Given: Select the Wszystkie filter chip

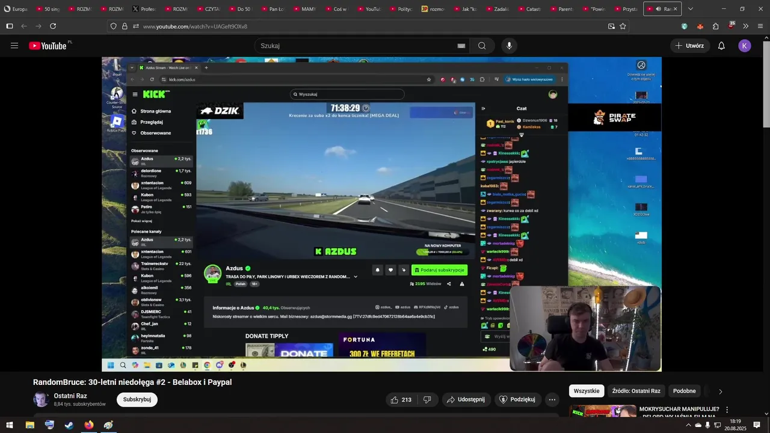Looking at the screenshot, I should (587, 391).
